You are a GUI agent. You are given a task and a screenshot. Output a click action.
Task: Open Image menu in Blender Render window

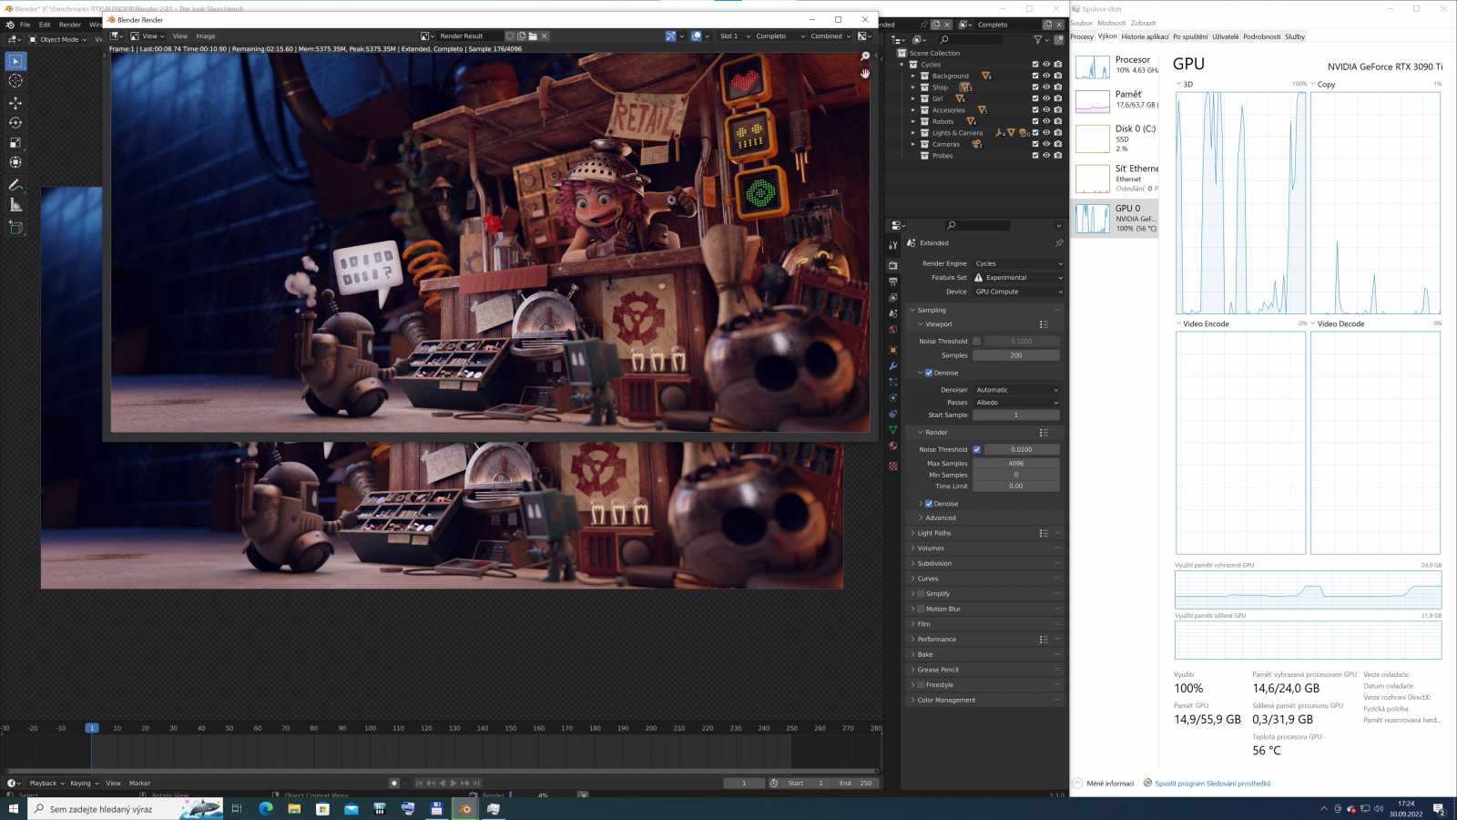pyautogui.click(x=206, y=36)
